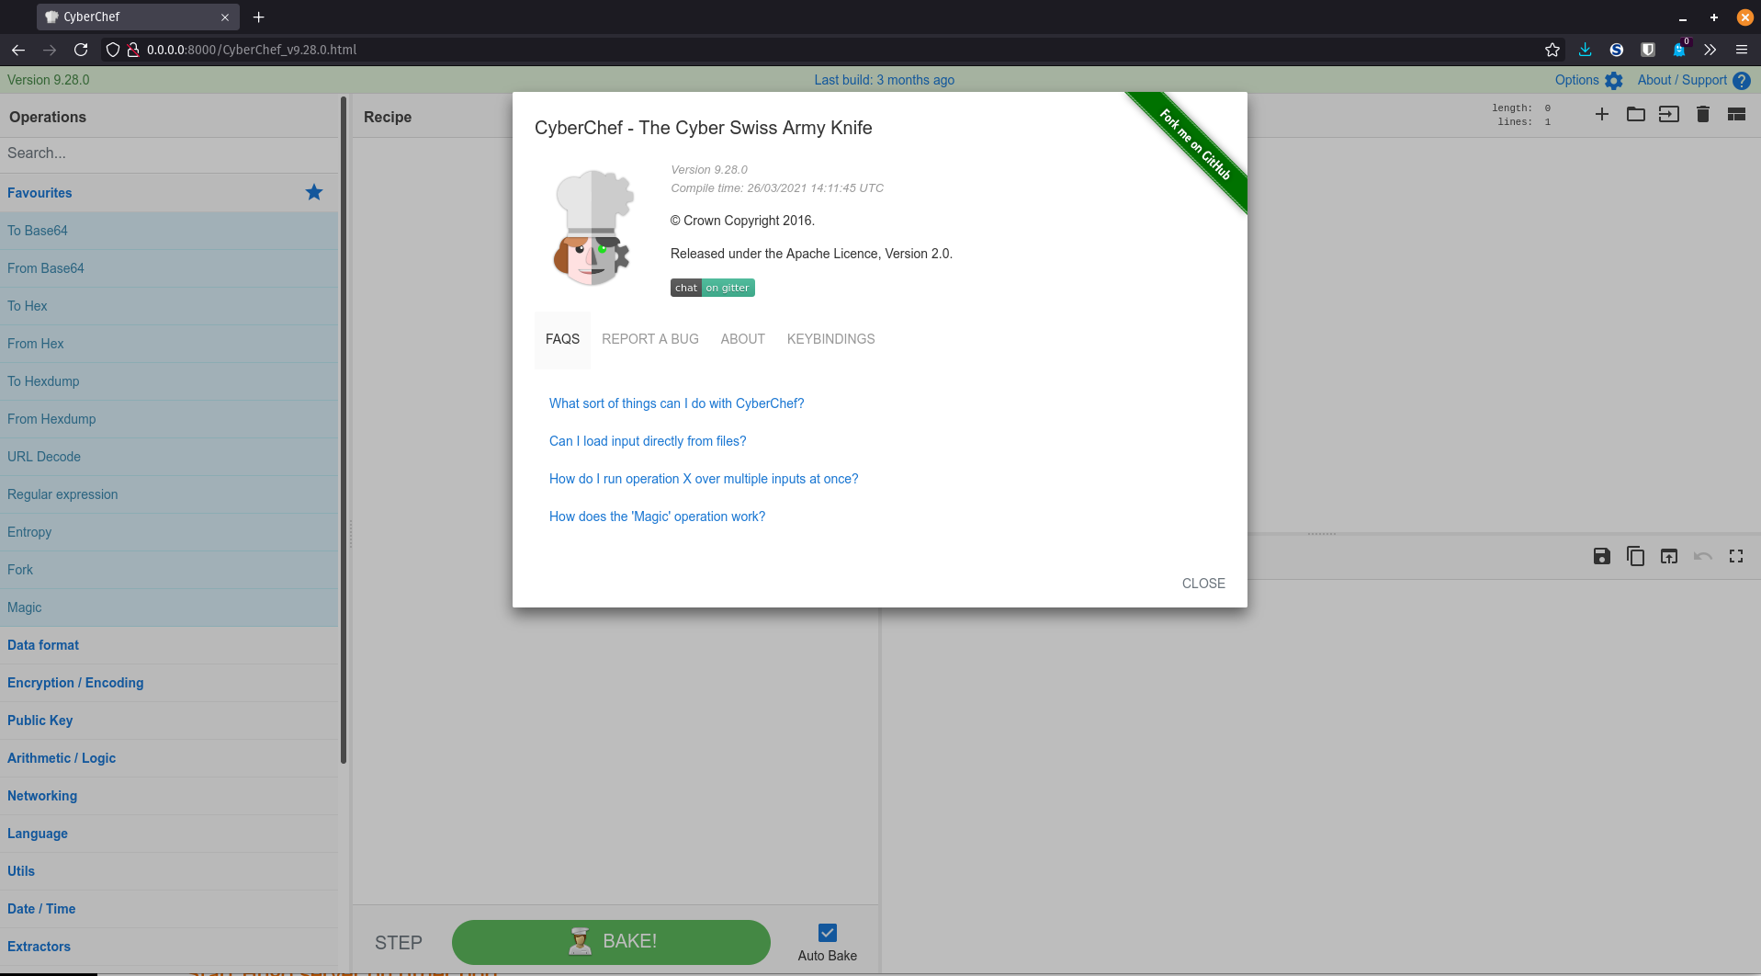The image size is (1761, 976).
Task: Click the reset pane layout icon
Action: click(x=1735, y=114)
